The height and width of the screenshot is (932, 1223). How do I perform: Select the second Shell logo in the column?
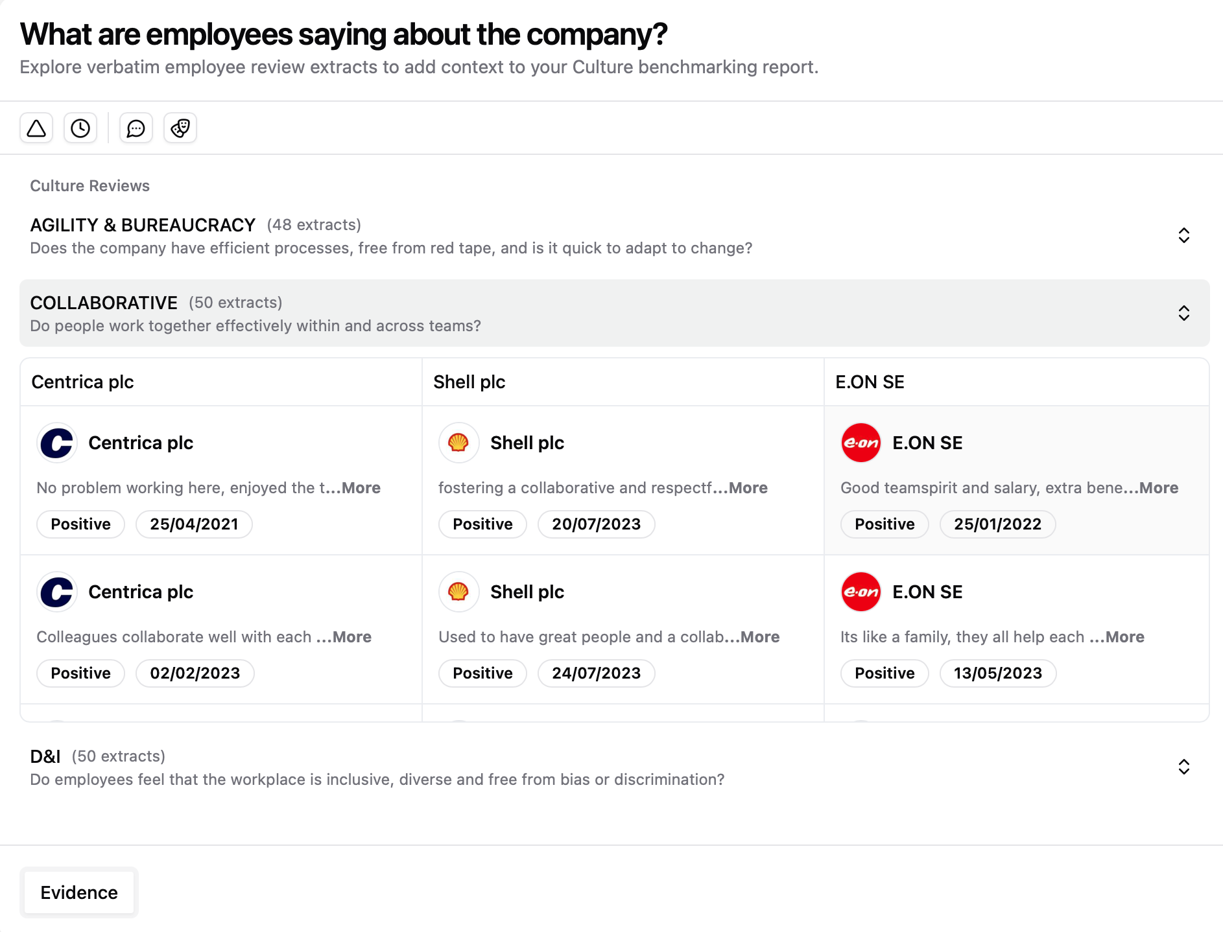click(458, 592)
